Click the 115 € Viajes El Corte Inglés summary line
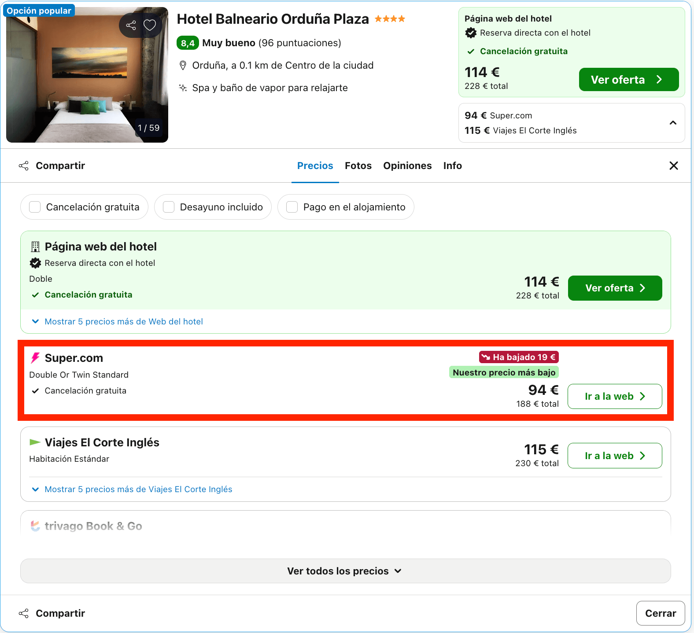694x633 pixels. click(x=520, y=131)
